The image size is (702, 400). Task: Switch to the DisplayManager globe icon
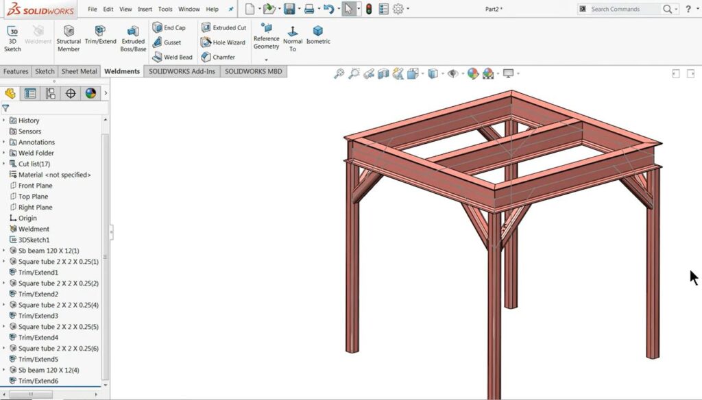(x=90, y=93)
